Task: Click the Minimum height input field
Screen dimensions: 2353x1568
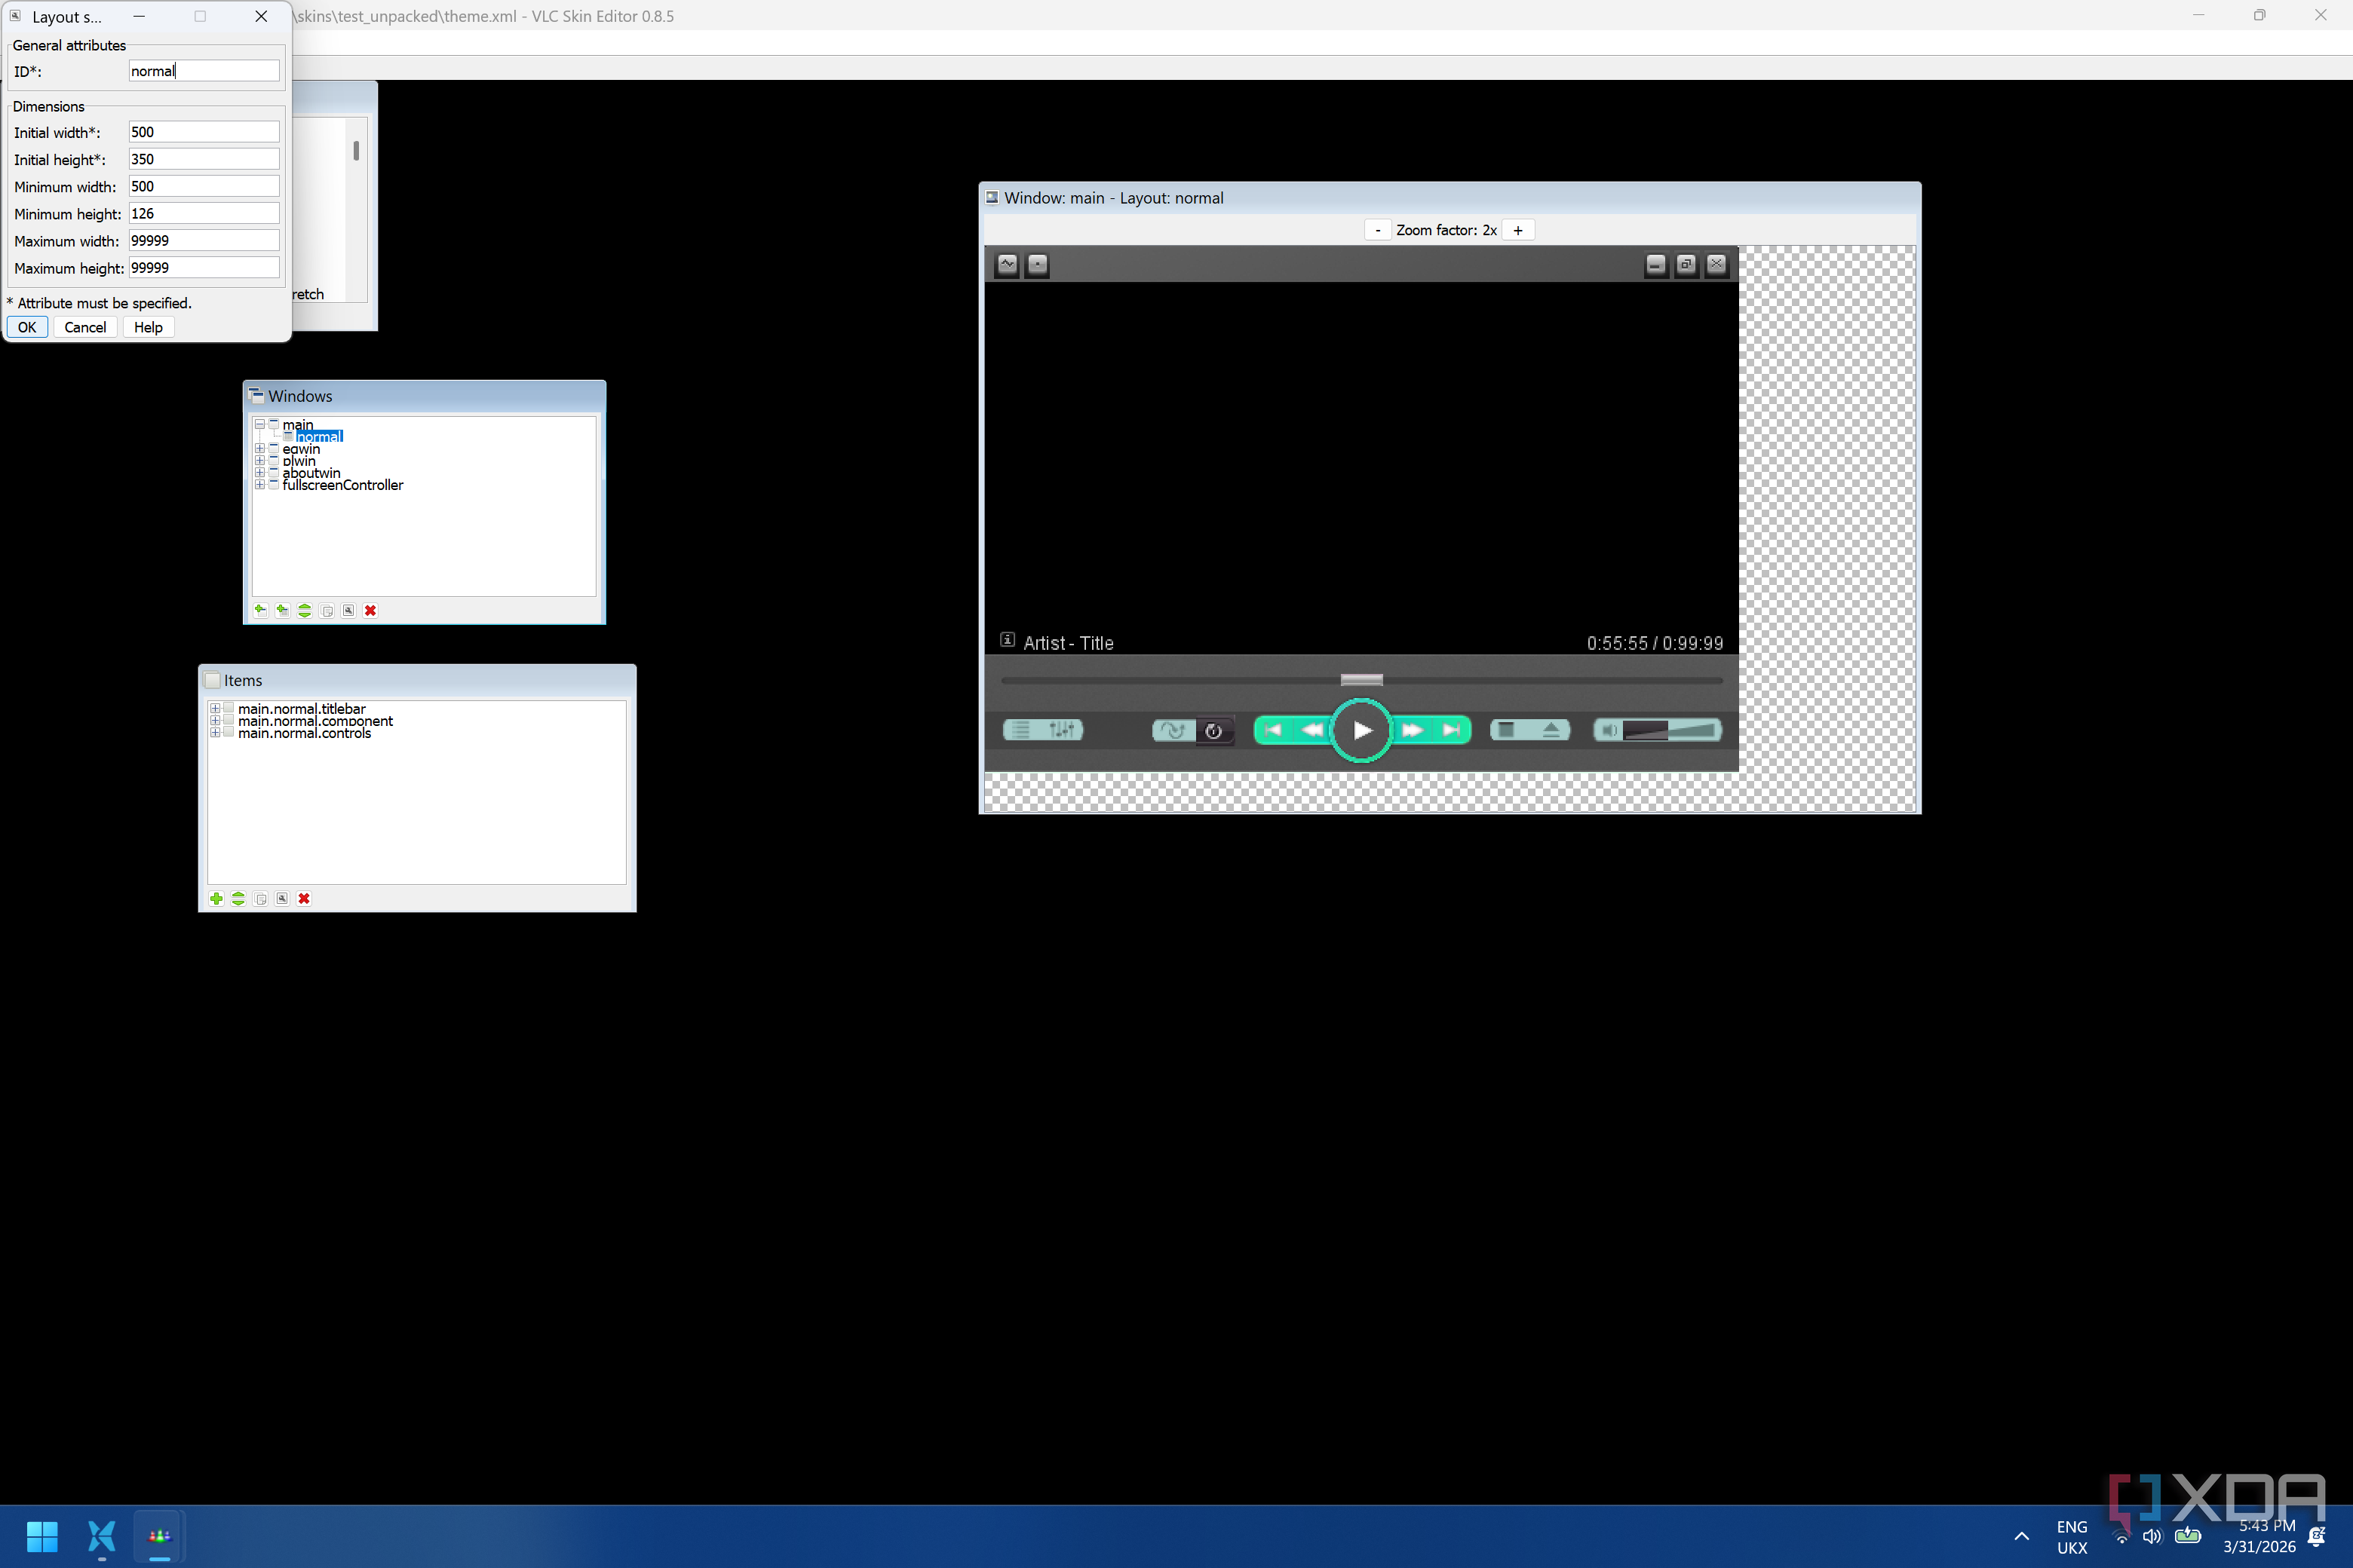Action: 204,214
